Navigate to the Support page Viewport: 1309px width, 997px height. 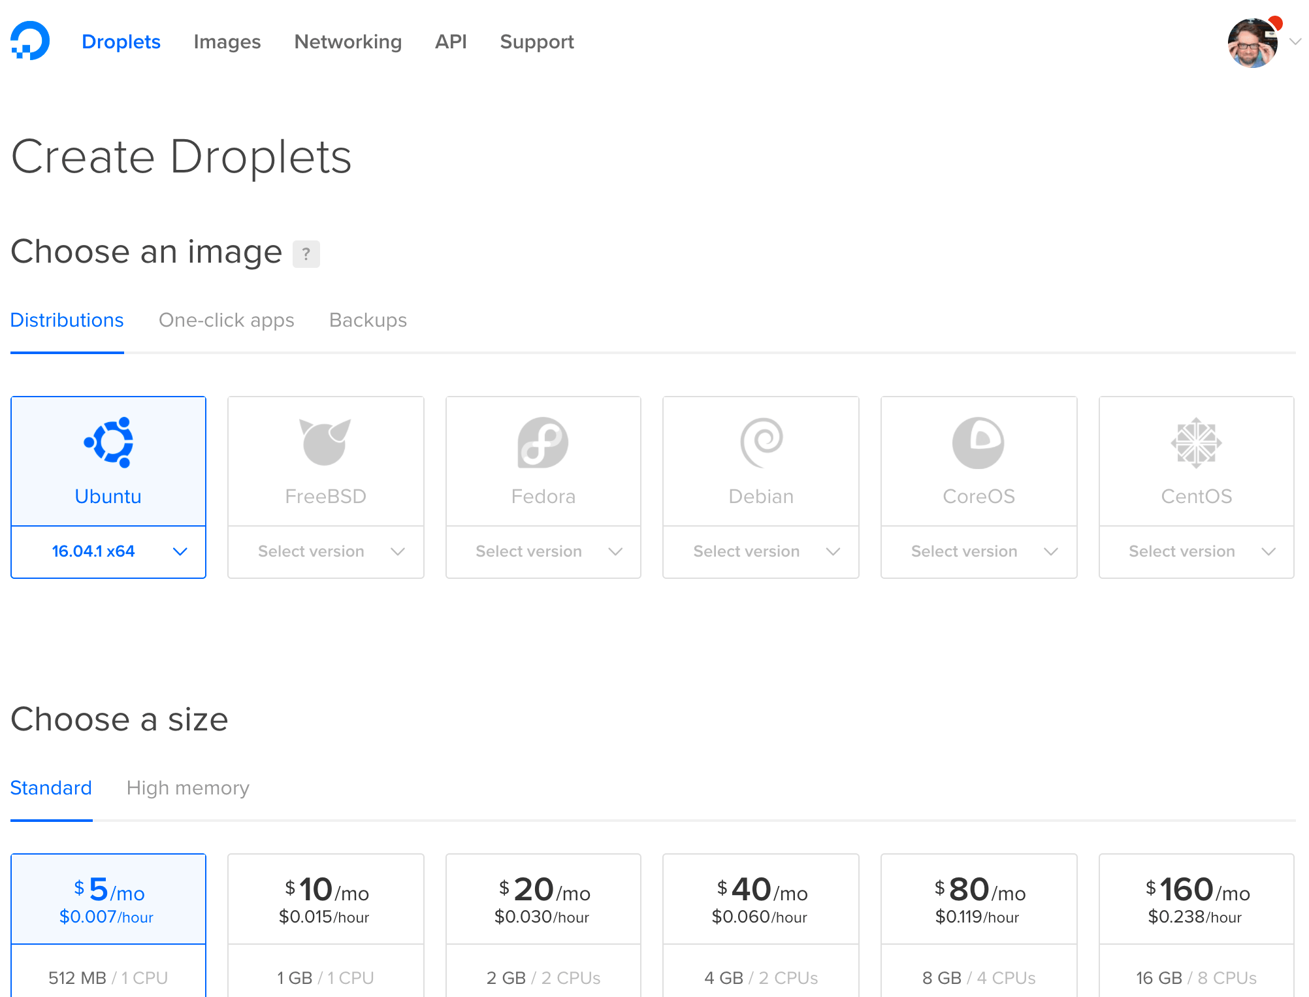pyautogui.click(x=536, y=42)
